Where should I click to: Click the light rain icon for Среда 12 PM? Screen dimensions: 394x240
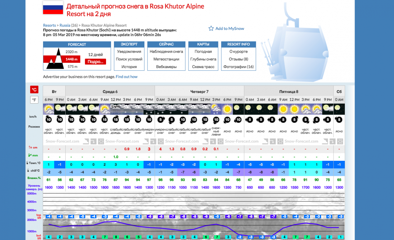116,108
